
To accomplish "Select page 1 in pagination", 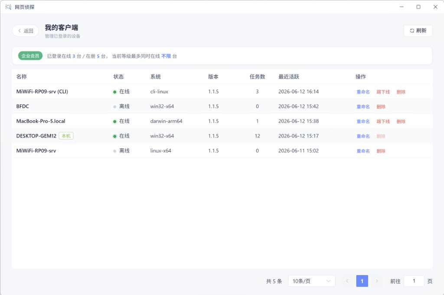I will (x=362, y=281).
